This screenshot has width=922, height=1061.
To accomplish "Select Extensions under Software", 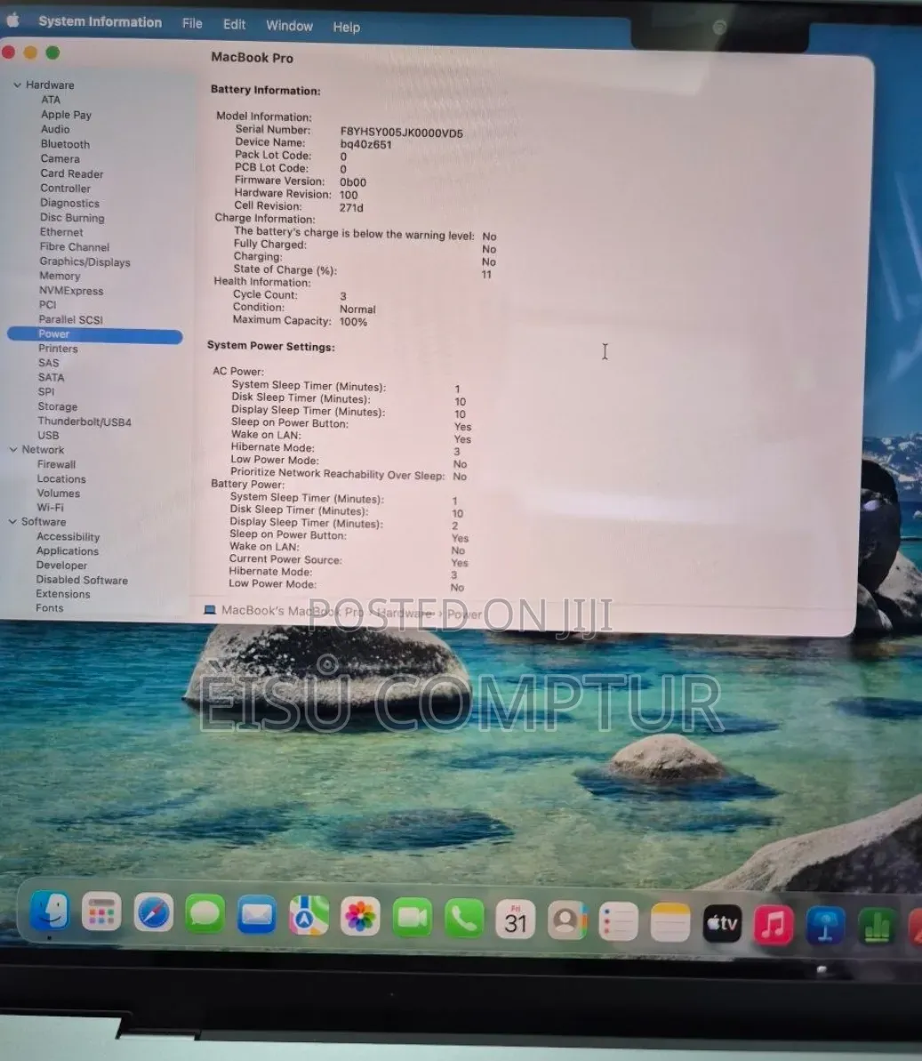I will tap(63, 594).
